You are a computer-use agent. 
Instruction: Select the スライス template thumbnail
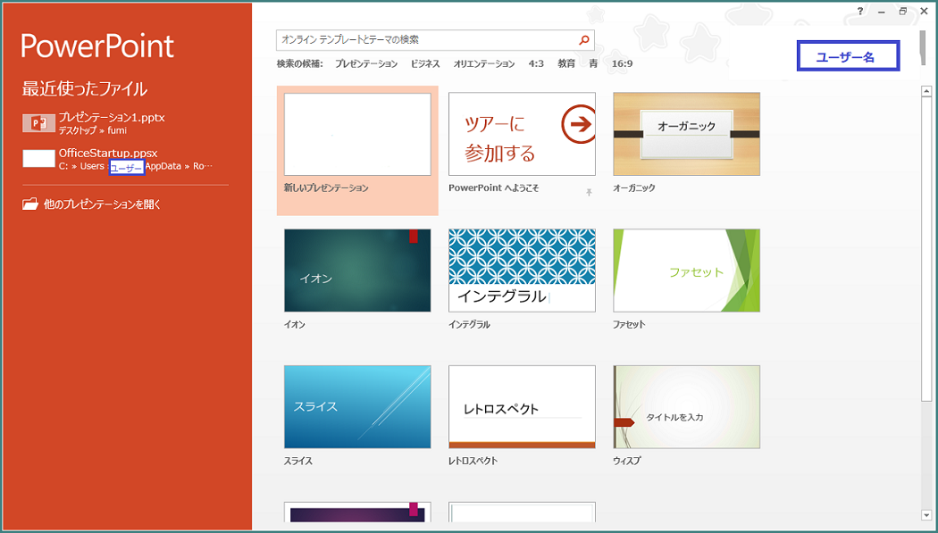(x=357, y=407)
